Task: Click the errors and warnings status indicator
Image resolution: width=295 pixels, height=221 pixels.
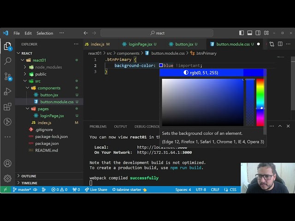Action: [x=59, y=190]
